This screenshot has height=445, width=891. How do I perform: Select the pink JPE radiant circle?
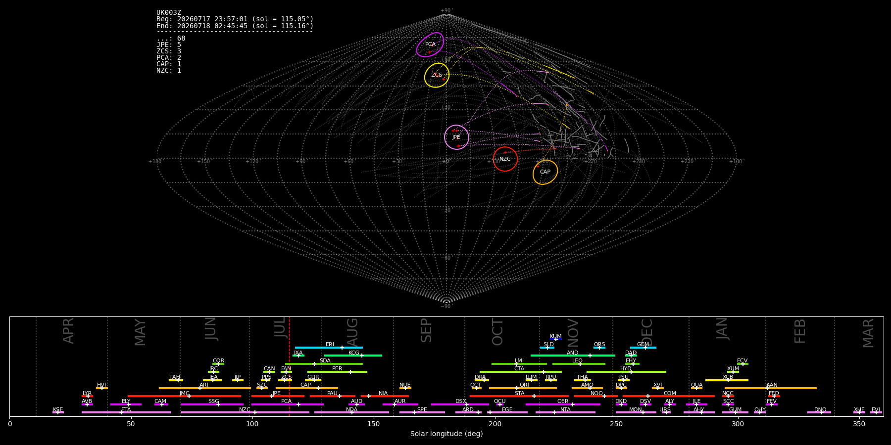pos(456,137)
